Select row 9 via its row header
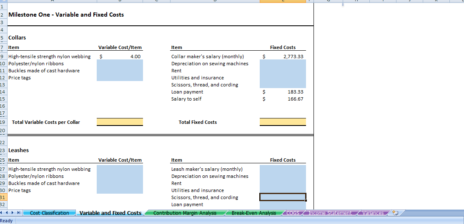This screenshot has width=464, height=224. coord(3,57)
